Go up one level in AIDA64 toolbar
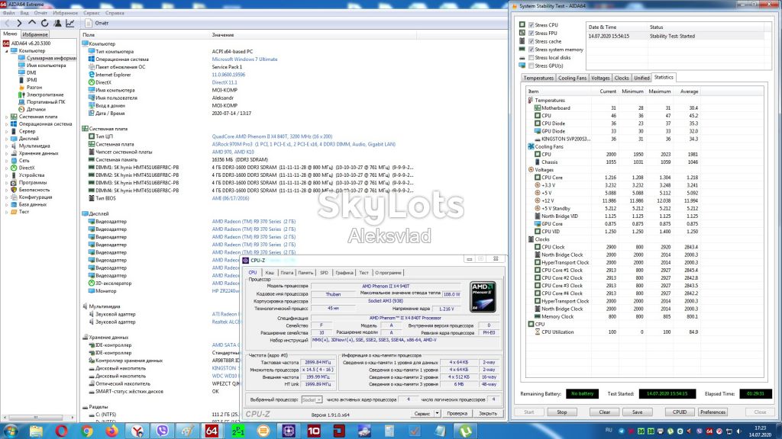The height and width of the screenshot is (439, 782). point(32,23)
